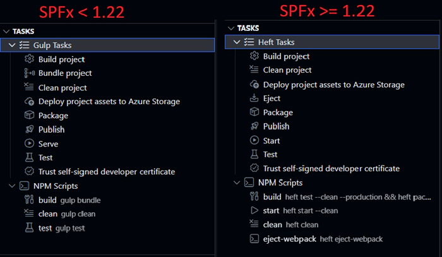The image size is (442, 257).
Task: Click the cloud upload icon under Gulp Tasks
Action: [29, 101]
